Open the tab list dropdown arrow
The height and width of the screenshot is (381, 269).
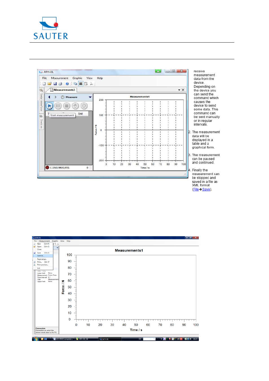[x=179, y=90]
